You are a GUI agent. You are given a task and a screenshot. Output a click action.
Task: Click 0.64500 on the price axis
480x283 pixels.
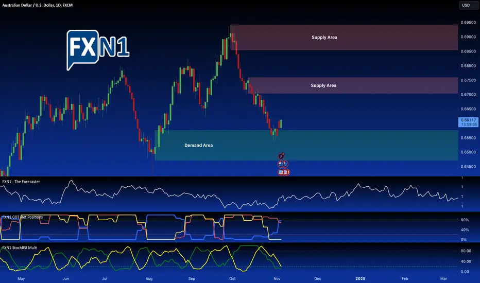click(x=468, y=167)
